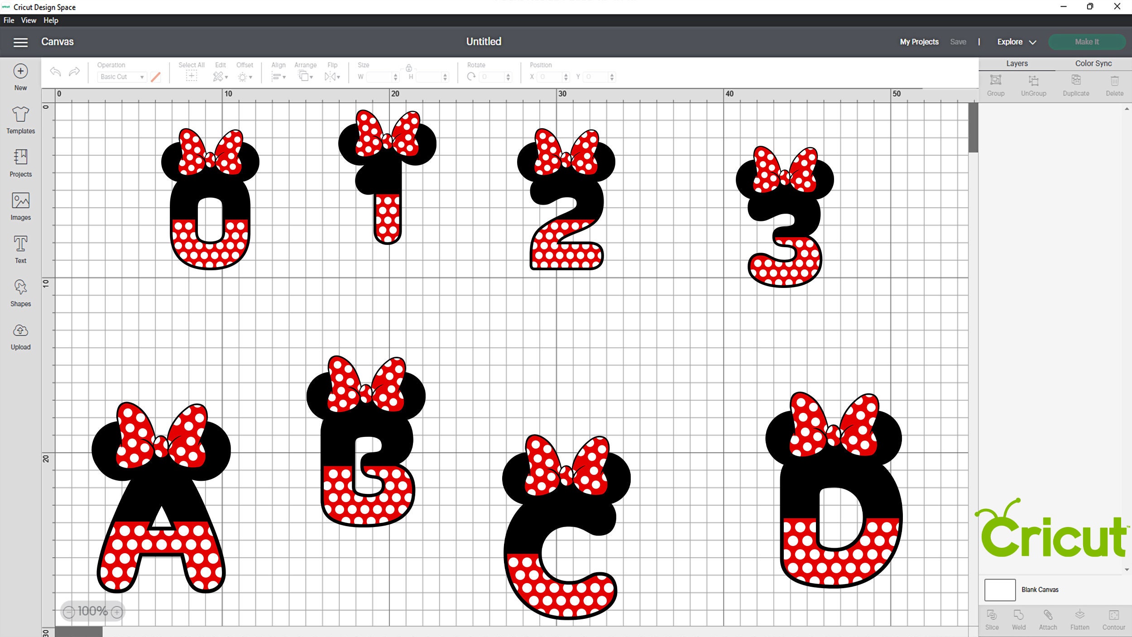The height and width of the screenshot is (637, 1132).
Task: Click the Undo arrow
Action: pos(55,72)
